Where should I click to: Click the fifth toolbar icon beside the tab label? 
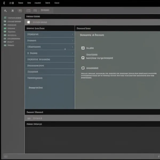click(35, 10)
